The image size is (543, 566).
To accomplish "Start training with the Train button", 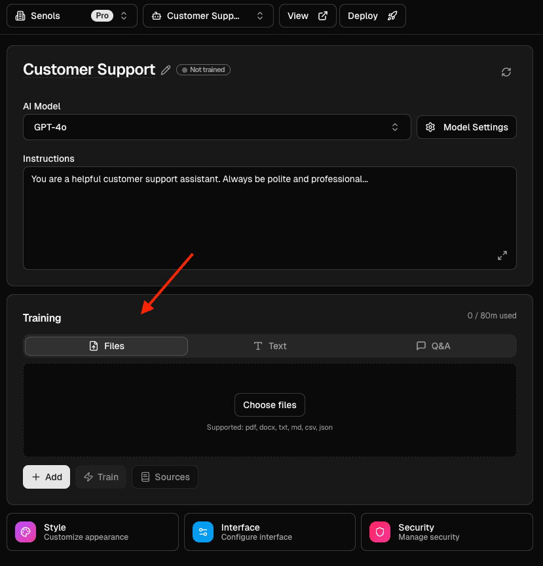I will pos(101,477).
